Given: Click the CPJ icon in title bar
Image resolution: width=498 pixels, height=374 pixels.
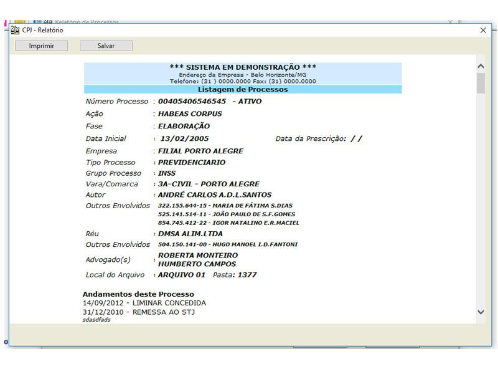Looking at the screenshot, I should click(15, 30).
